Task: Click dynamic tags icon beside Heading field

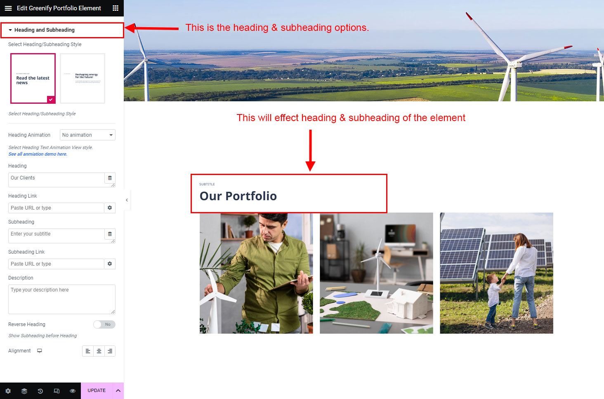Action: click(x=110, y=178)
